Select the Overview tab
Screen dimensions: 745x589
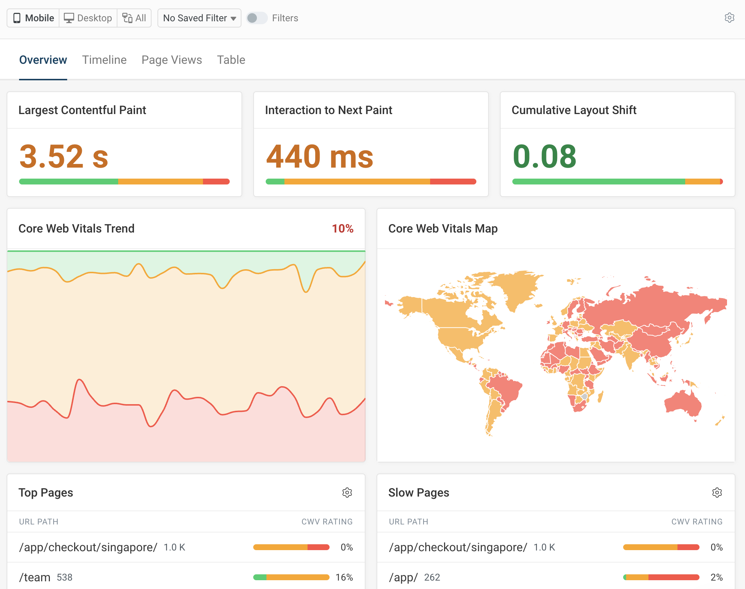[x=43, y=60]
